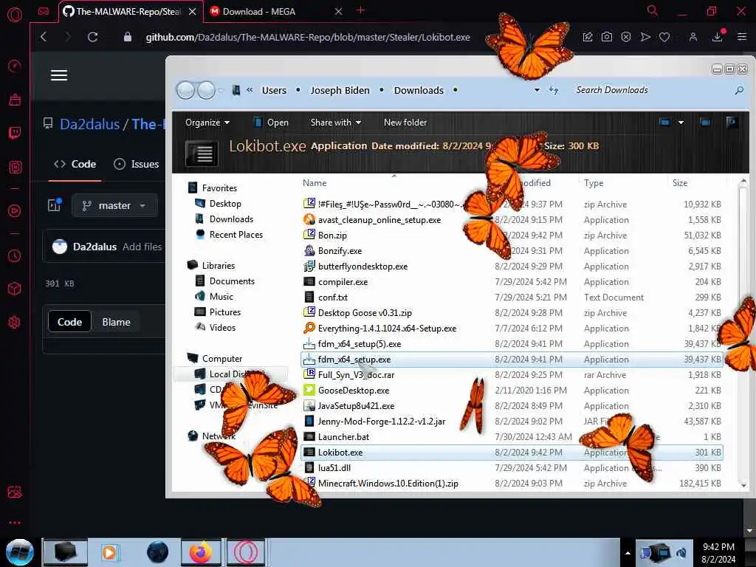Select the avast_cleanup_online_setup.exe file
The image size is (756, 567).
512,220
